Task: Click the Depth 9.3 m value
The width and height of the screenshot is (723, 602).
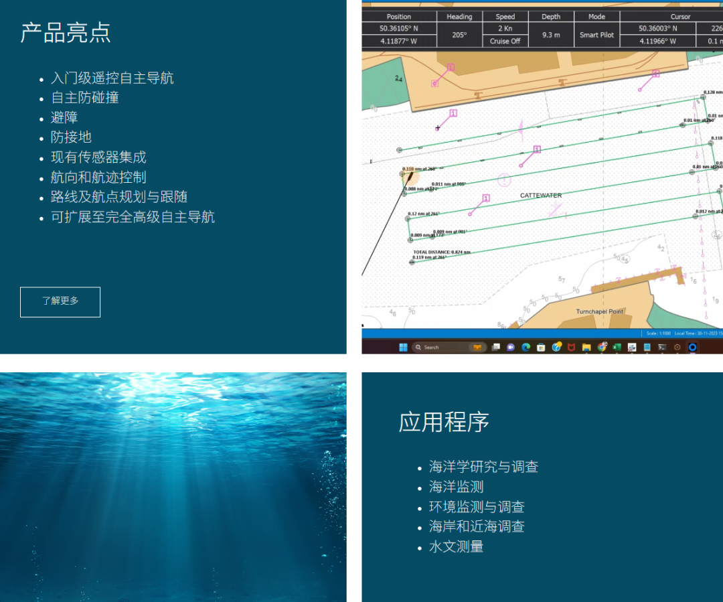Action: (551, 35)
